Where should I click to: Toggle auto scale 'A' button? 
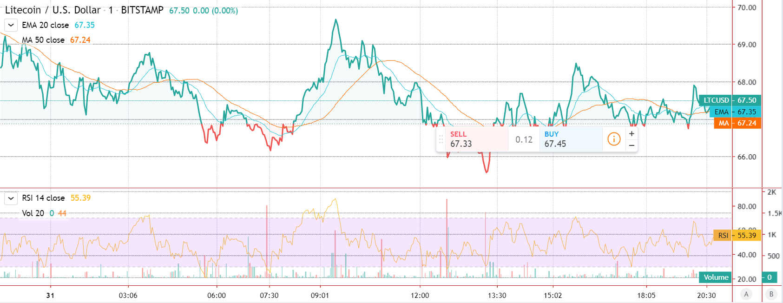(x=746, y=294)
